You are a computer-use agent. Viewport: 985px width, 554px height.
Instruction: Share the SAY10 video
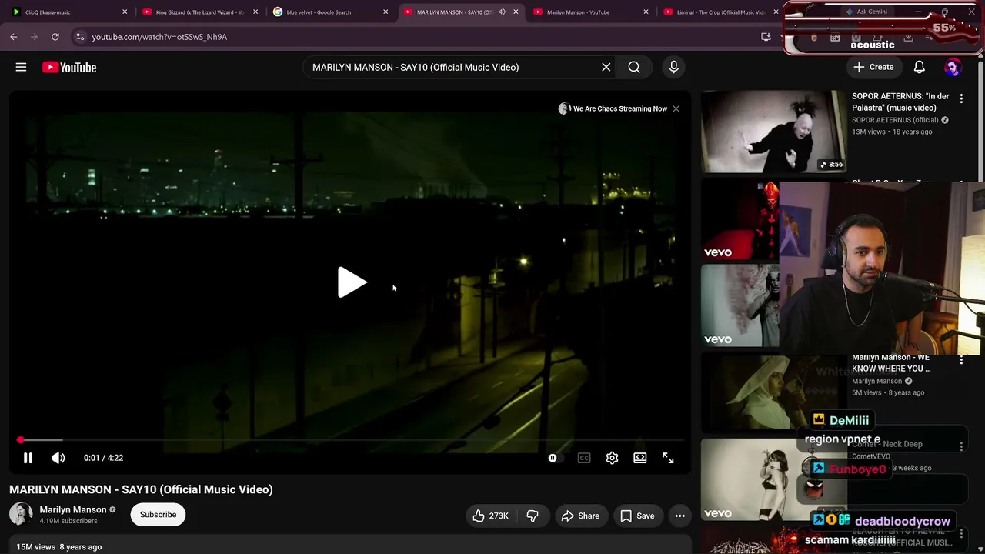click(x=580, y=516)
